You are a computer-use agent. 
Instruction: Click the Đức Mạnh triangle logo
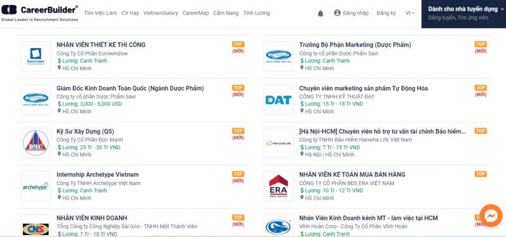click(36, 143)
